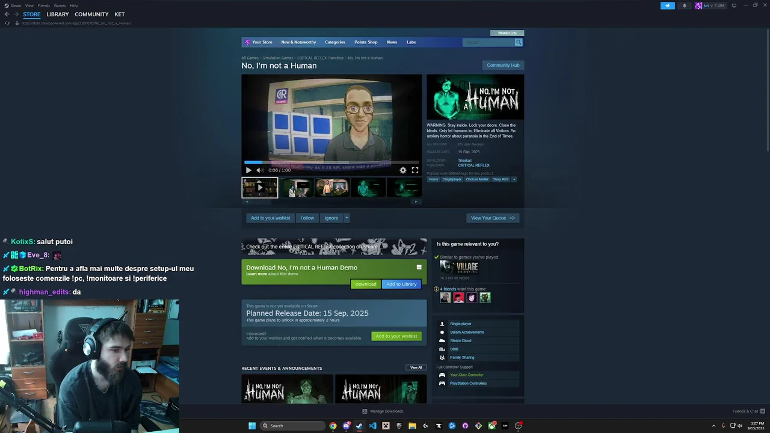770x433 pixels.
Task: Open the Games menu
Action: click(60, 5)
